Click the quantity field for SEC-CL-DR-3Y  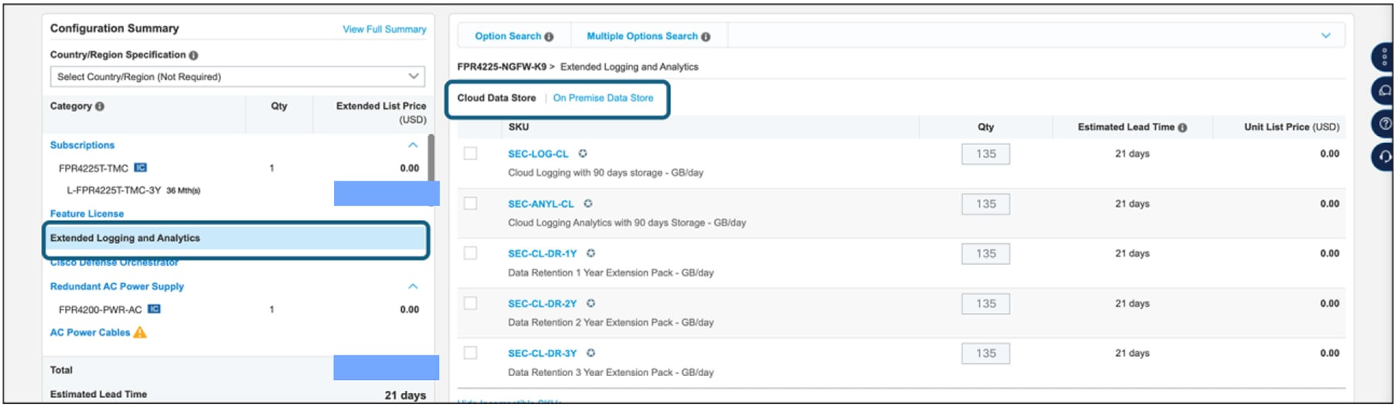986,353
